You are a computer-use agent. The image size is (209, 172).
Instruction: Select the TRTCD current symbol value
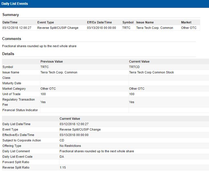[x=134, y=67]
